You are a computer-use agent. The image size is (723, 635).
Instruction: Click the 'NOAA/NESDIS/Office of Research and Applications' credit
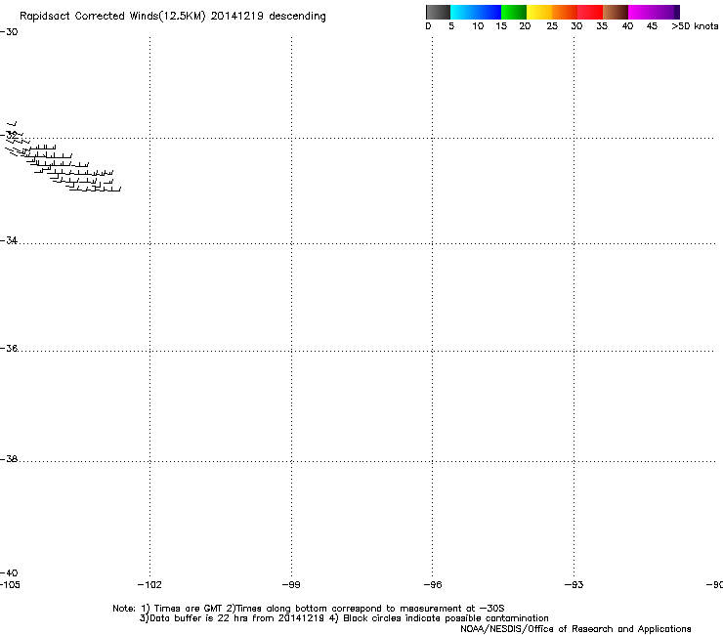click(575, 629)
